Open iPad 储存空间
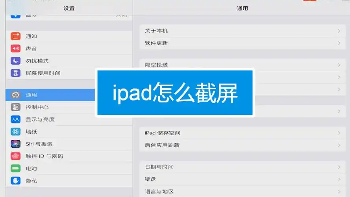The width and height of the screenshot is (350, 197). pos(243,133)
